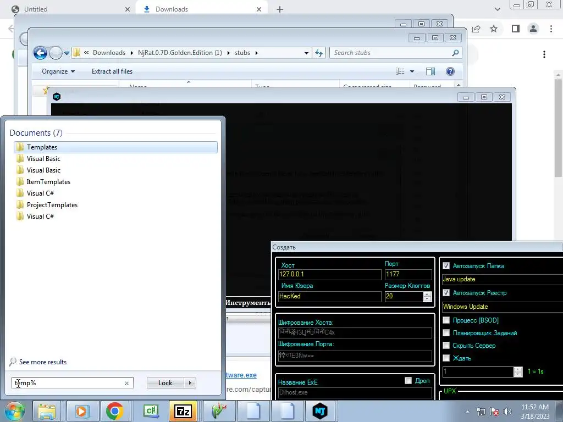Click the Имя Юзера field HacKed
Image resolution: width=563 pixels, height=422 pixels.
[x=330, y=296]
